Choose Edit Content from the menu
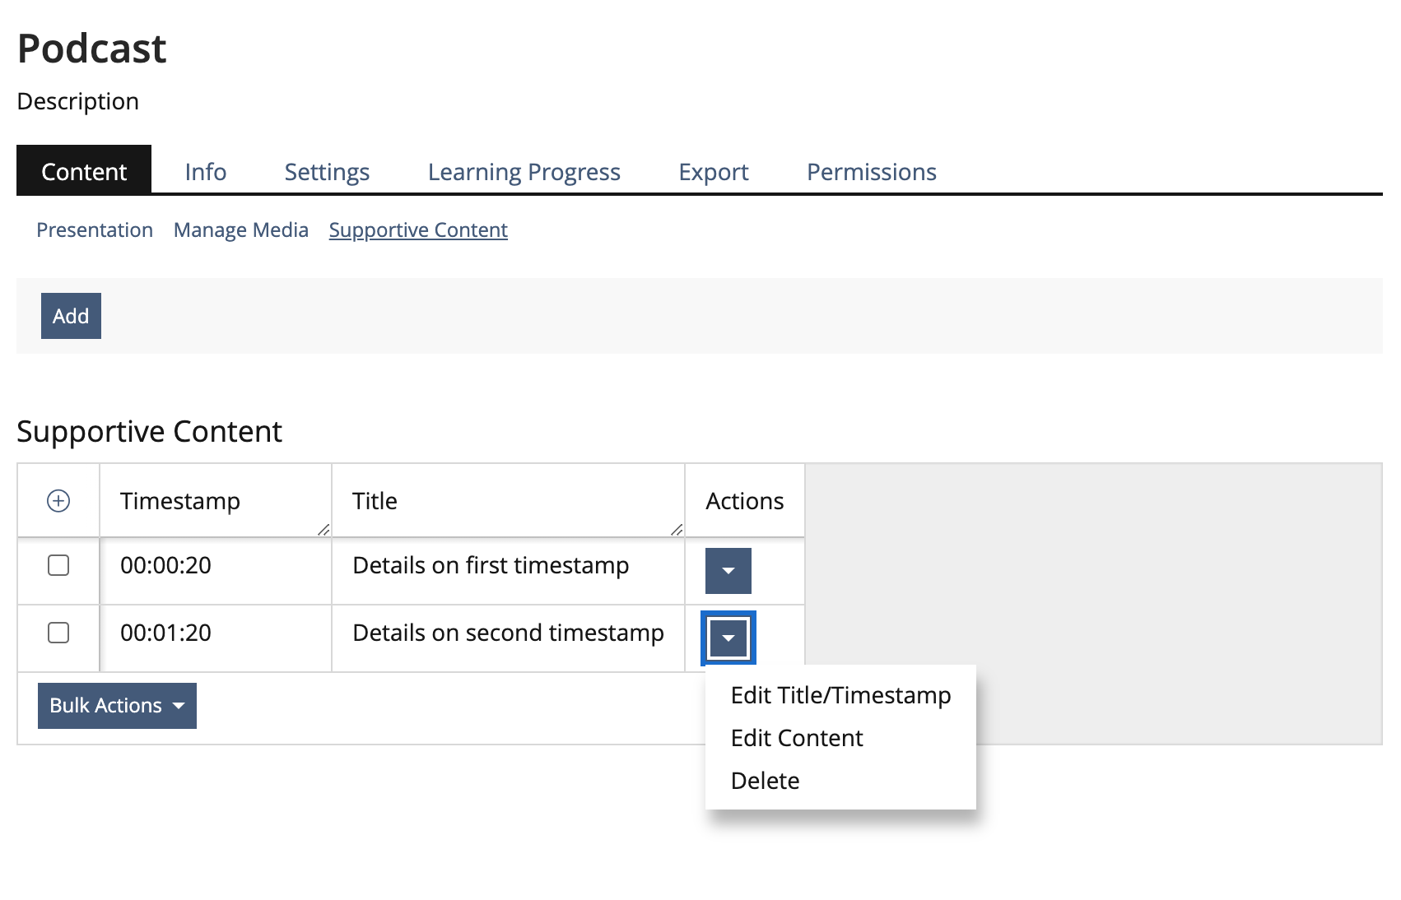This screenshot has height=900, width=1401. (x=797, y=738)
